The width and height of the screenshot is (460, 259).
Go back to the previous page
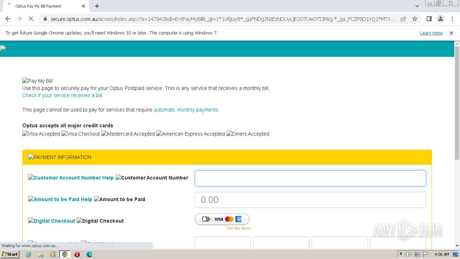tap(8, 19)
